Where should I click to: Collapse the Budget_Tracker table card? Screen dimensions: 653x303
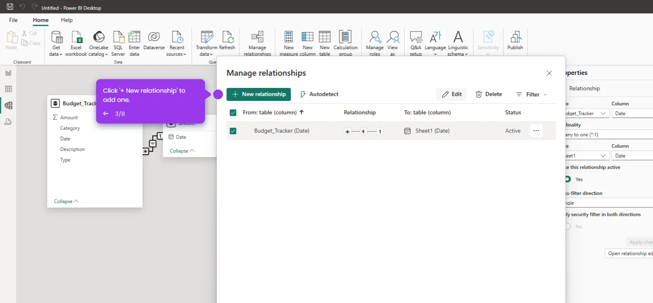(x=66, y=201)
